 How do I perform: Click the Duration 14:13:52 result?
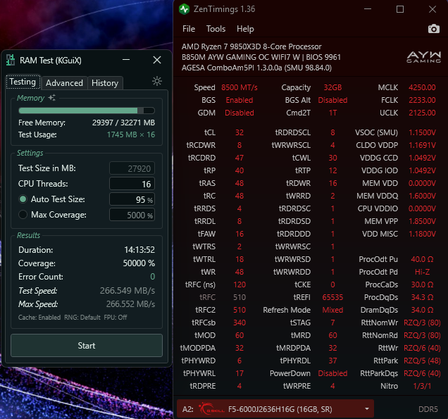(139, 250)
